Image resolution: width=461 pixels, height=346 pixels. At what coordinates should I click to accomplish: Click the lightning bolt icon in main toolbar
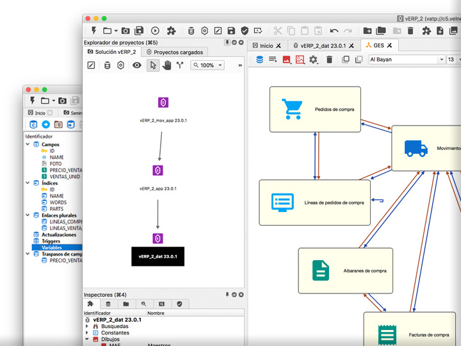click(93, 30)
